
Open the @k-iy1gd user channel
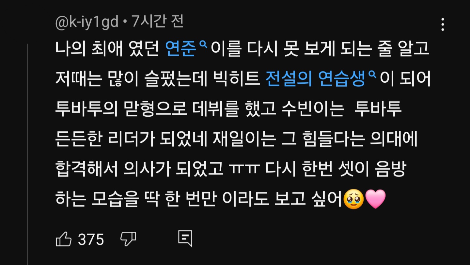87,22
